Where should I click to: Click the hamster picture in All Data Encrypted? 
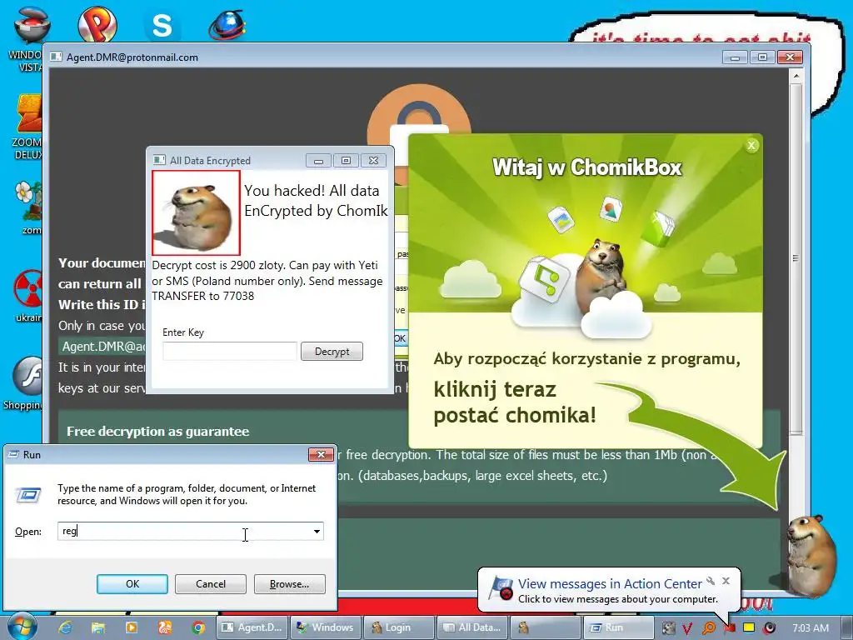[x=197, y=212]
